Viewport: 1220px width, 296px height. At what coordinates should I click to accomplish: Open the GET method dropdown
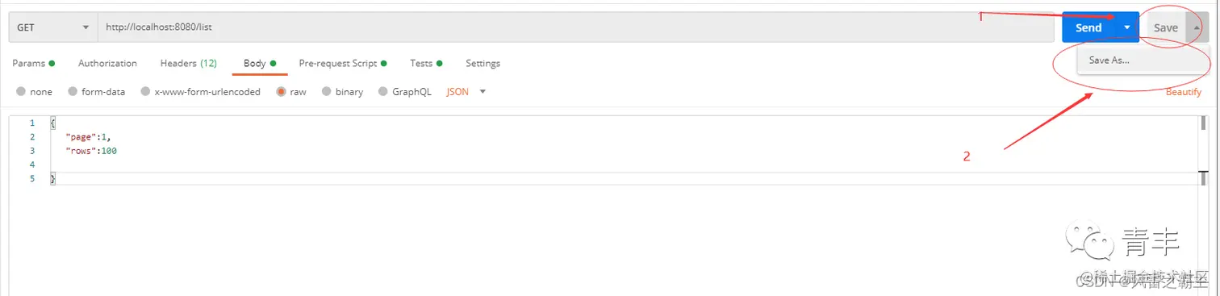(52, 27)
